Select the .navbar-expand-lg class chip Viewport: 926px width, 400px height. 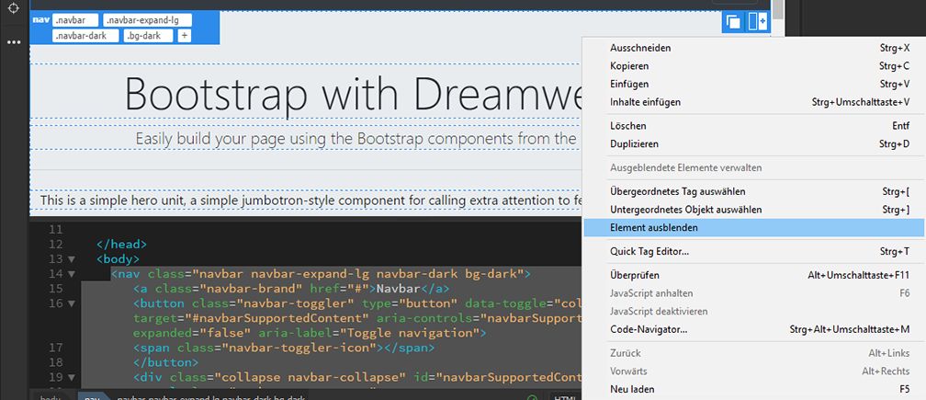pyautogui.click(x=148, y=20)
